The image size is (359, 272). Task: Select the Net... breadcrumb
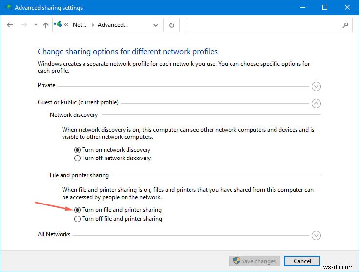point(80,25)
